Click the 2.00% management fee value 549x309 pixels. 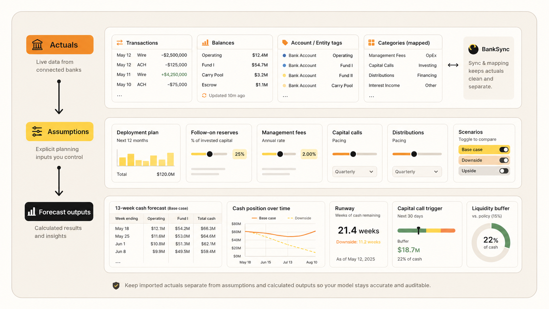point(309,154)
